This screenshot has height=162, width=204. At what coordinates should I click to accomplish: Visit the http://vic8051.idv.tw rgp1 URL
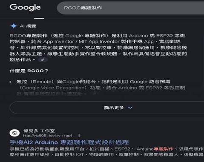click(x=48, y=136)
